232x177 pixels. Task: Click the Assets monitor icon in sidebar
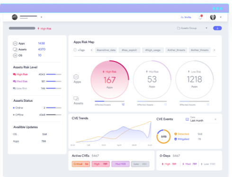[x=15, y=50]
